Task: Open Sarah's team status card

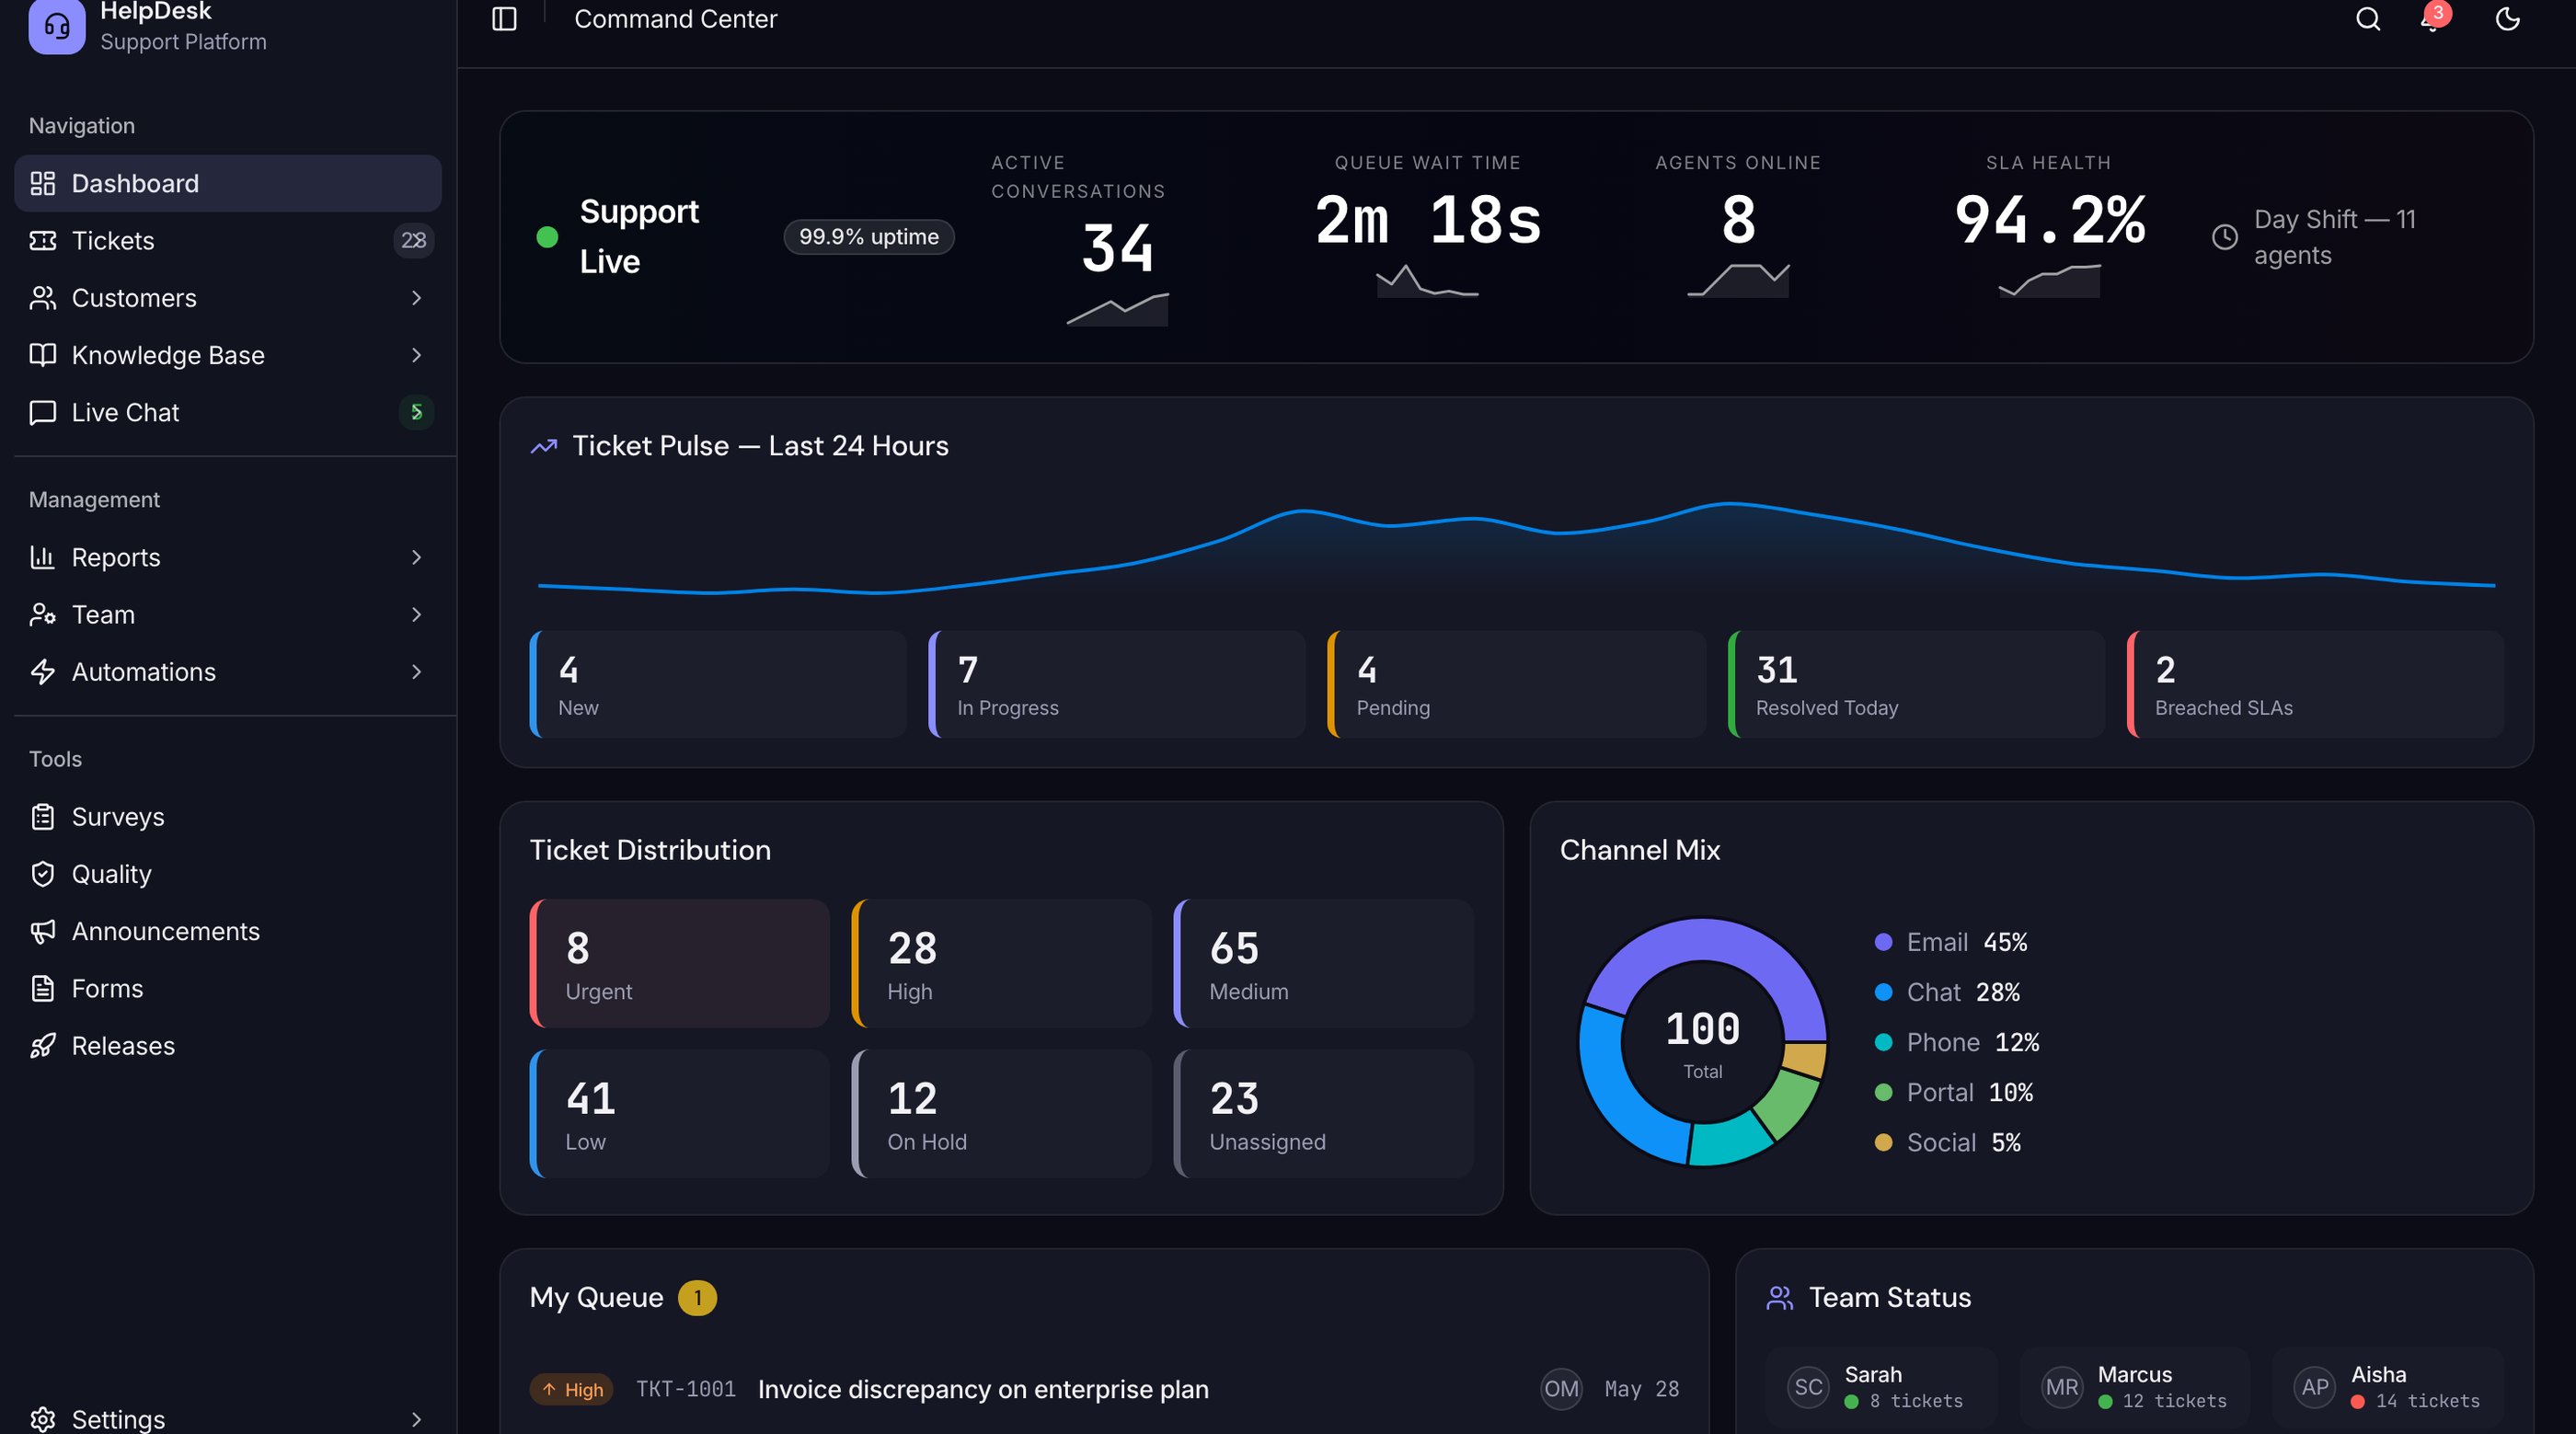Action: (x=1881, y=1387)
